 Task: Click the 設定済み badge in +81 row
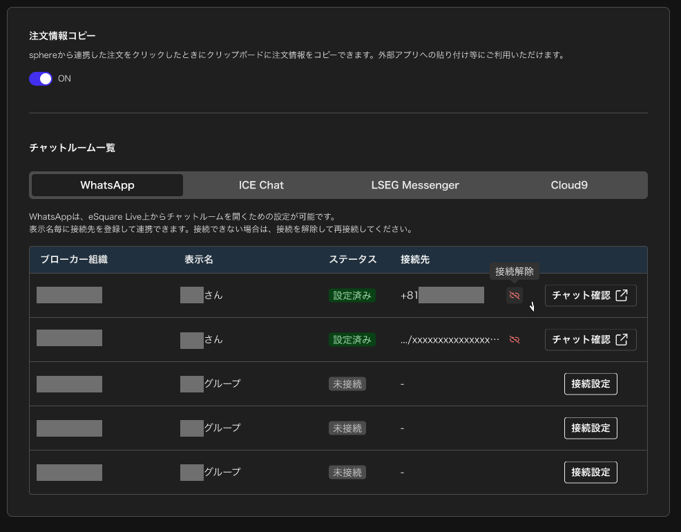(352, 295)
